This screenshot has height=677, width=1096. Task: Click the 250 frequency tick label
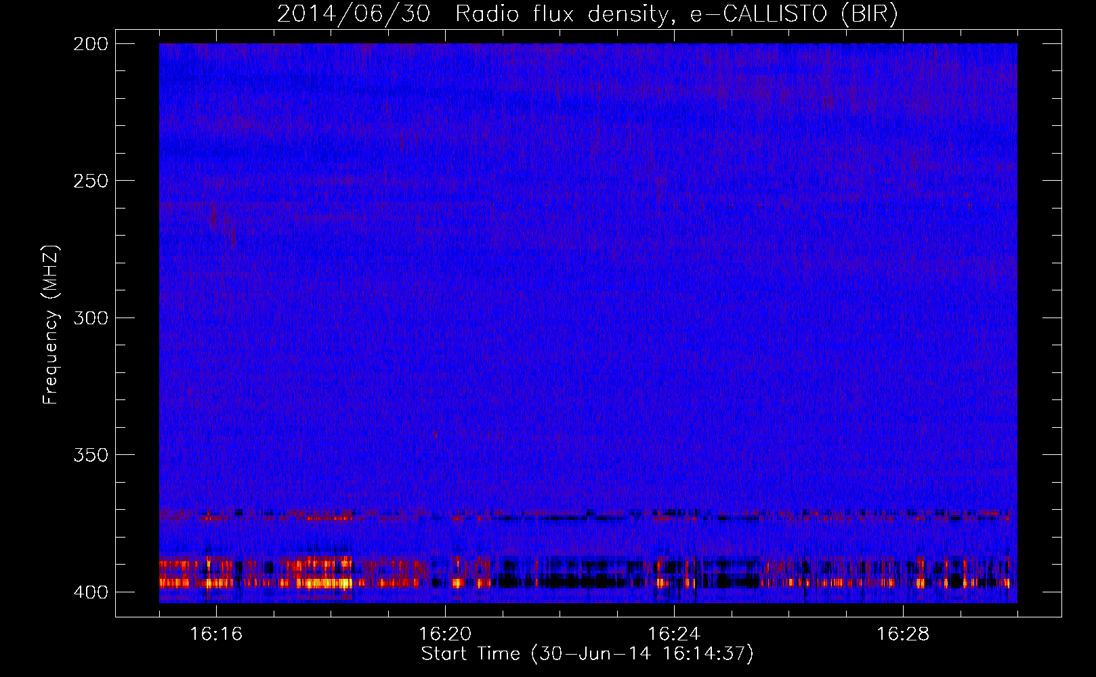coord(90,181)
